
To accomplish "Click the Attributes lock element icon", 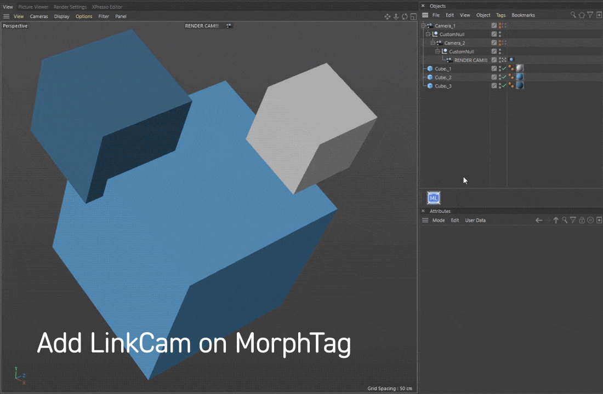I will click(x=582, y=221).
